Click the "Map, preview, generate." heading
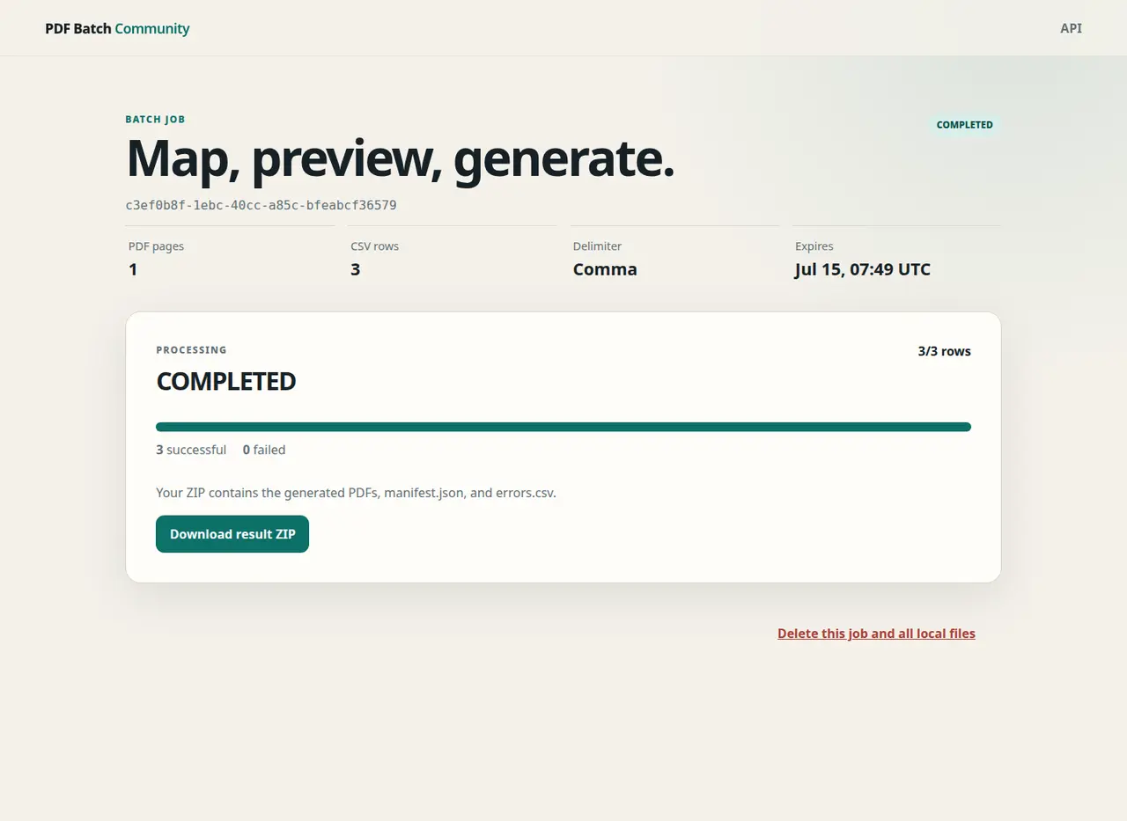 401,160
